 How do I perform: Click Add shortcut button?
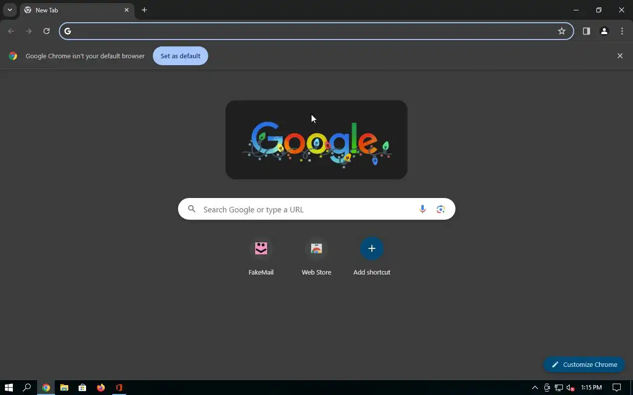coord(372,257)
